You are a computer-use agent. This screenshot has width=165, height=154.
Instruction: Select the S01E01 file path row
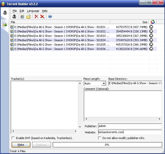[x=62, y=27]
